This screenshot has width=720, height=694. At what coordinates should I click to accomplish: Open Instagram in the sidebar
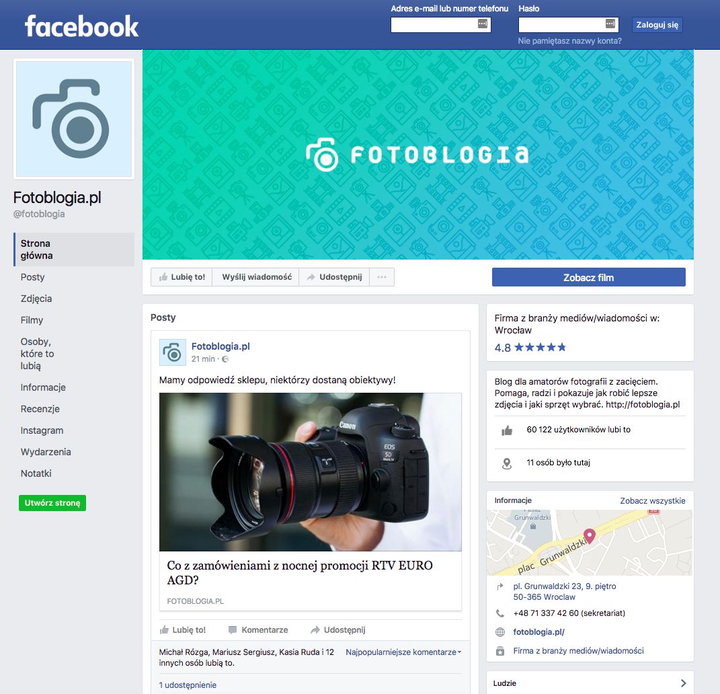(x=42, y=430)
